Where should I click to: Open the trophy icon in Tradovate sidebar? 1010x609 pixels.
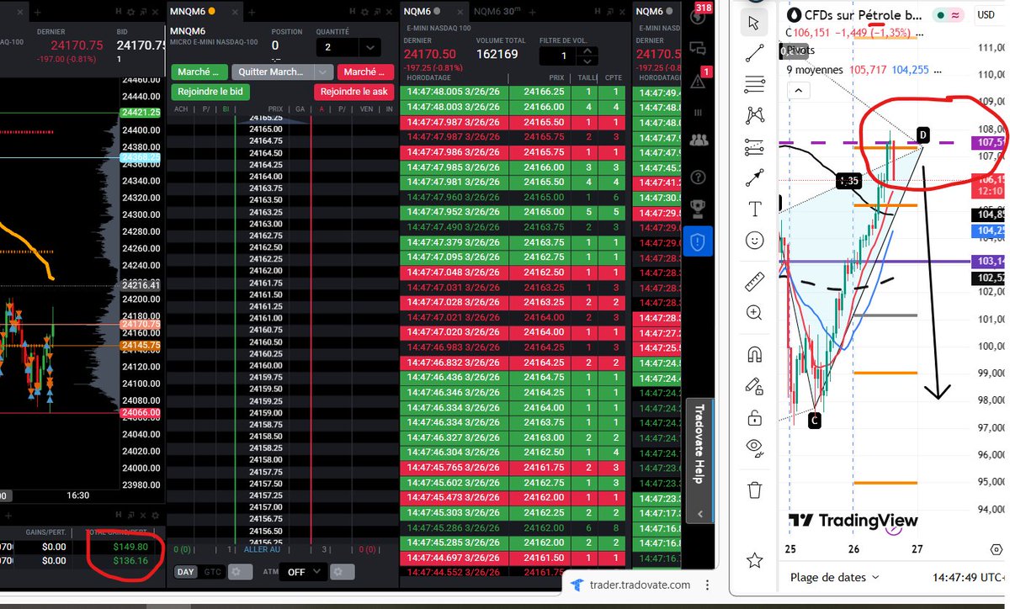(698, 209)
